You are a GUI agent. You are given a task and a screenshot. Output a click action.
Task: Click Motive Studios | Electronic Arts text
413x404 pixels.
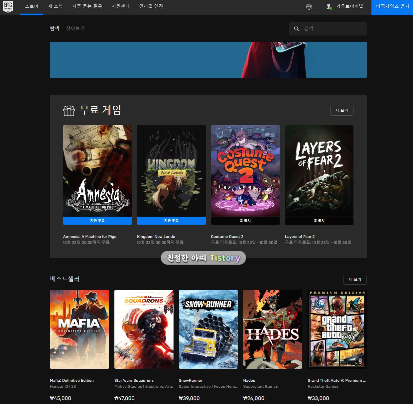coord(144,386)
